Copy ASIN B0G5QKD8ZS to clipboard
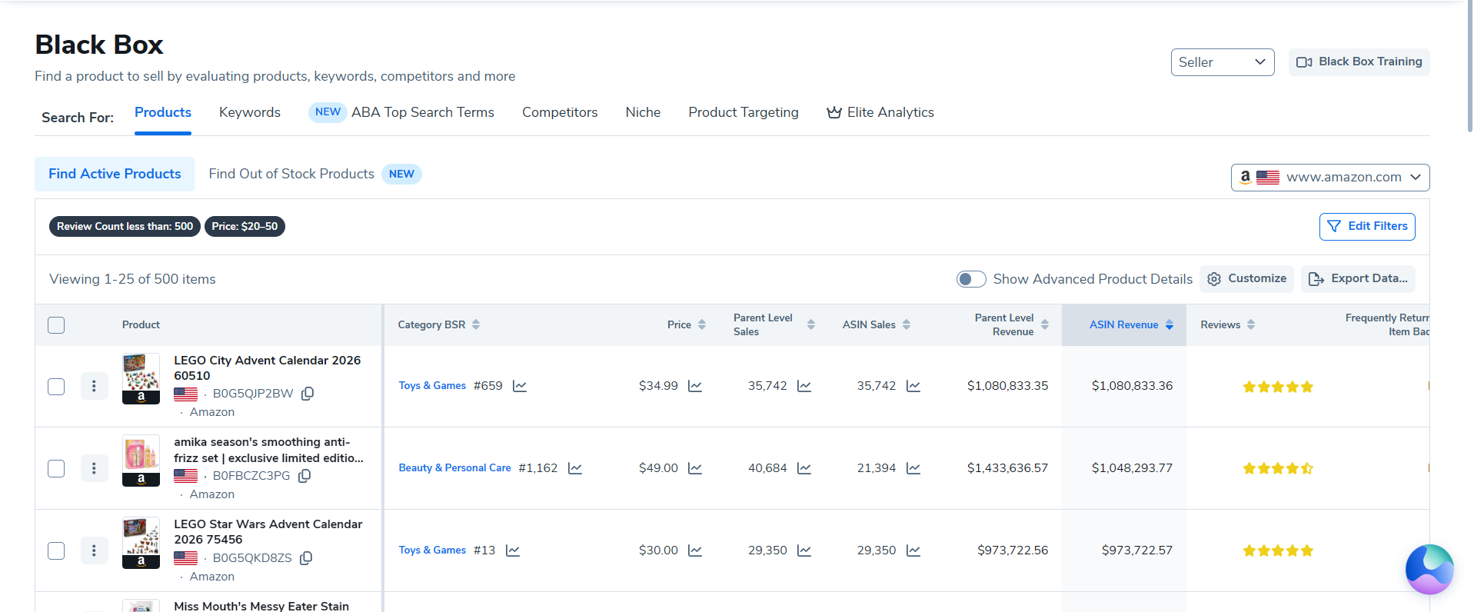 click(306, 558)
